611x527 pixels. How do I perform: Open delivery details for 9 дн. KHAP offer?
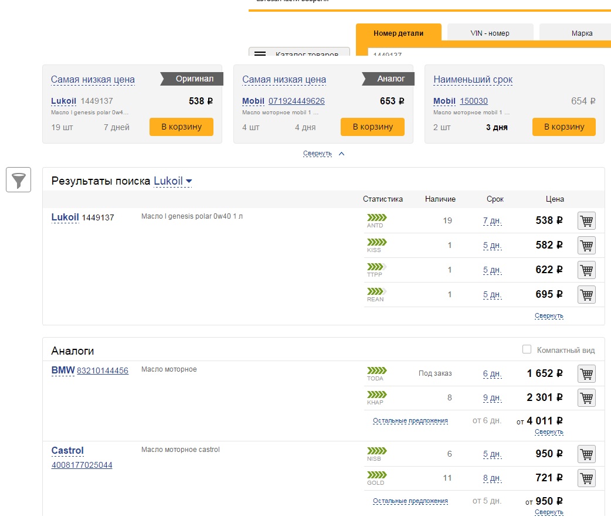click(x=492, y=397)
